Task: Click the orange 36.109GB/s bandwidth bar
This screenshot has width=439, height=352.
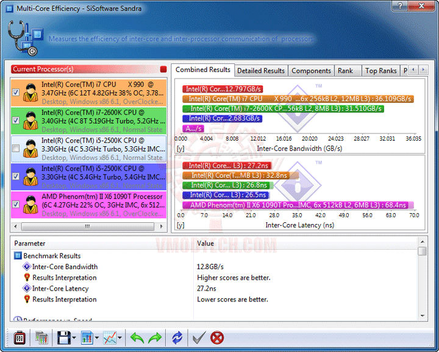Action: 298,99
